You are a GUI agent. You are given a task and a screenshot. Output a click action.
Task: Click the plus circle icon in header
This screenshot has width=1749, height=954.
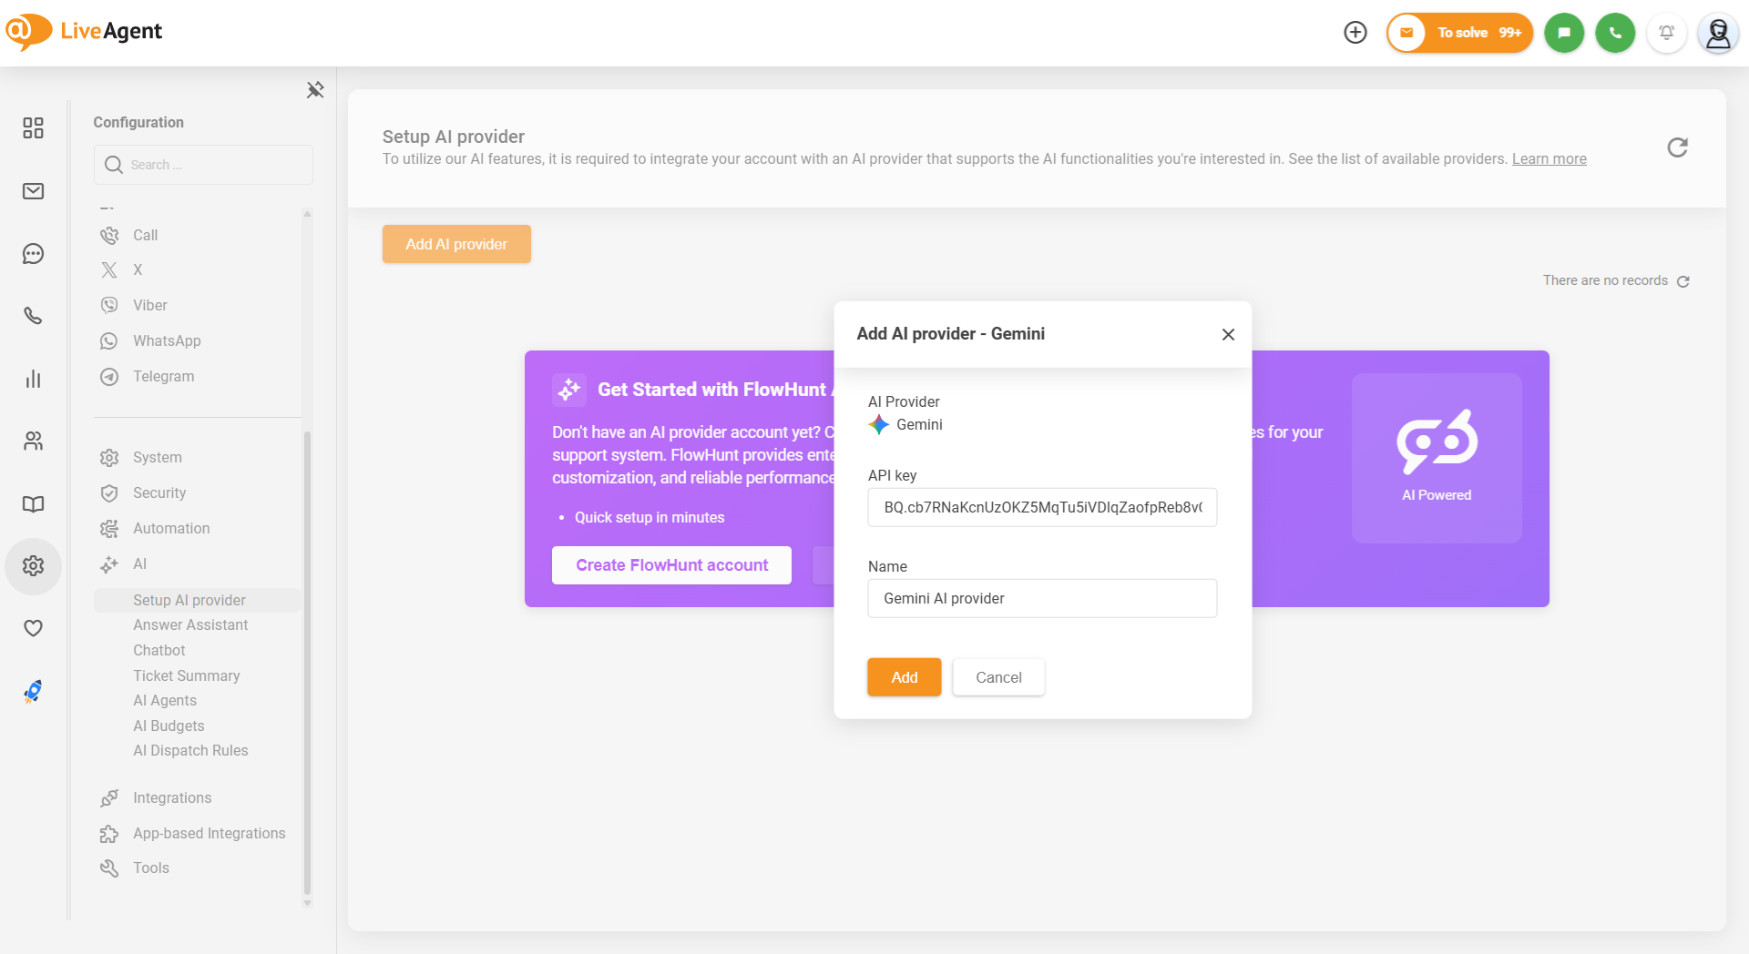point(1355,33)
